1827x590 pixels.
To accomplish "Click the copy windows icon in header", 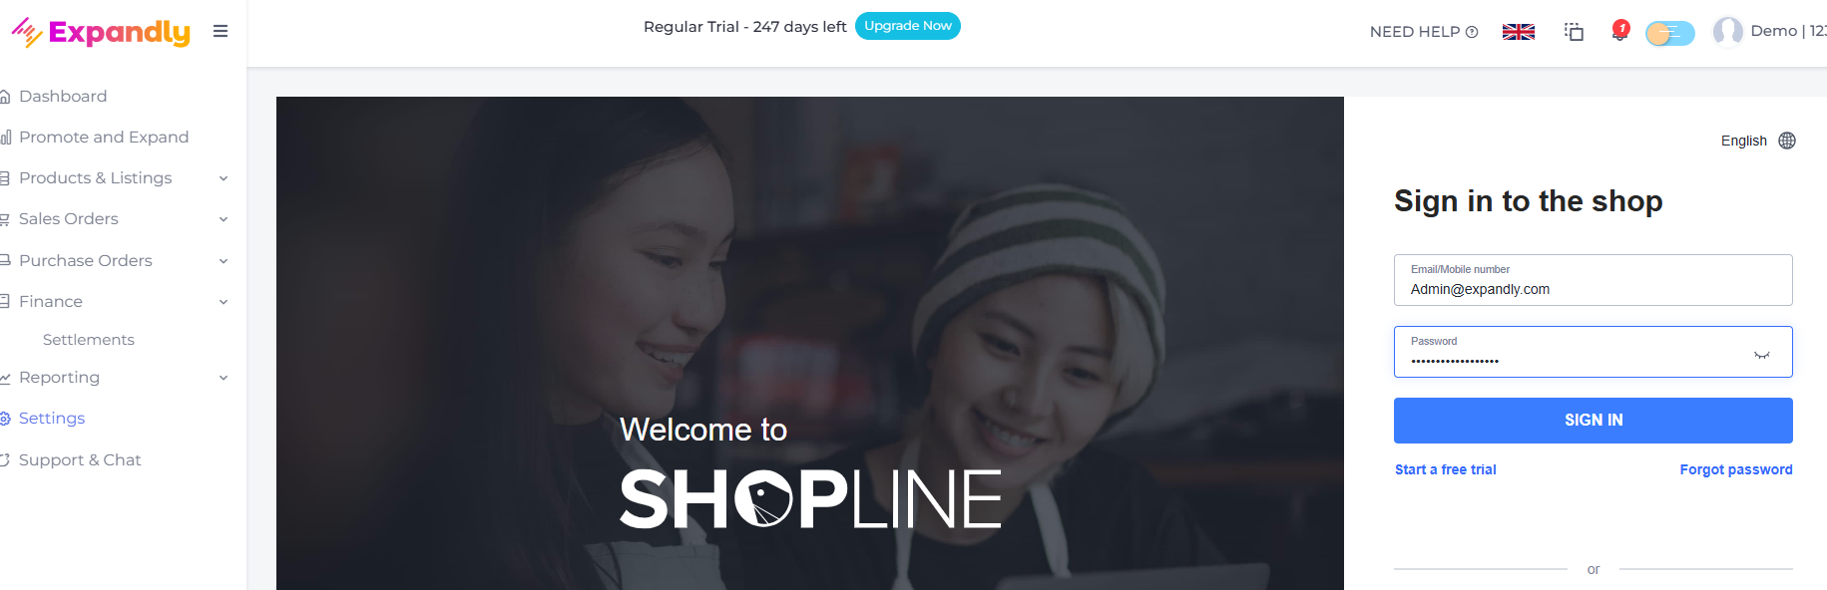I will tap(1574, 32).
